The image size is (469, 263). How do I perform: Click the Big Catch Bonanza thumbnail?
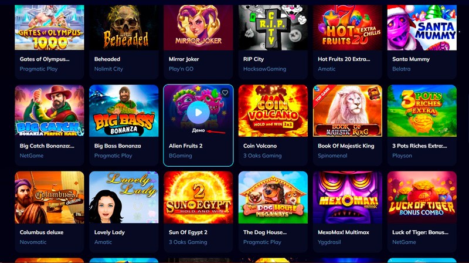point(49,111)
